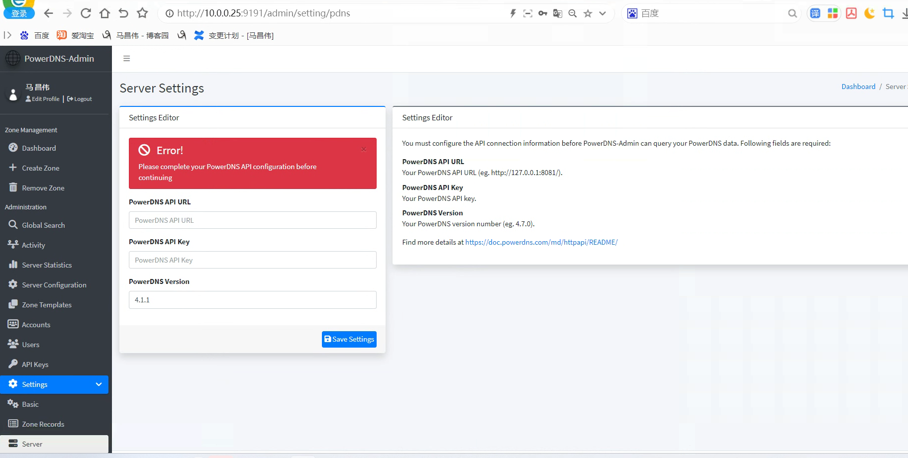Open the 马昌伟 - 博客园 bookmark
908x458 pixels.
135,35
